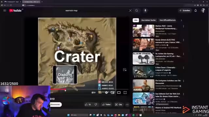Select the 'Aus deiner Suche' chip
This screenshot has width=209, height=117.
[x=148, y=20]
